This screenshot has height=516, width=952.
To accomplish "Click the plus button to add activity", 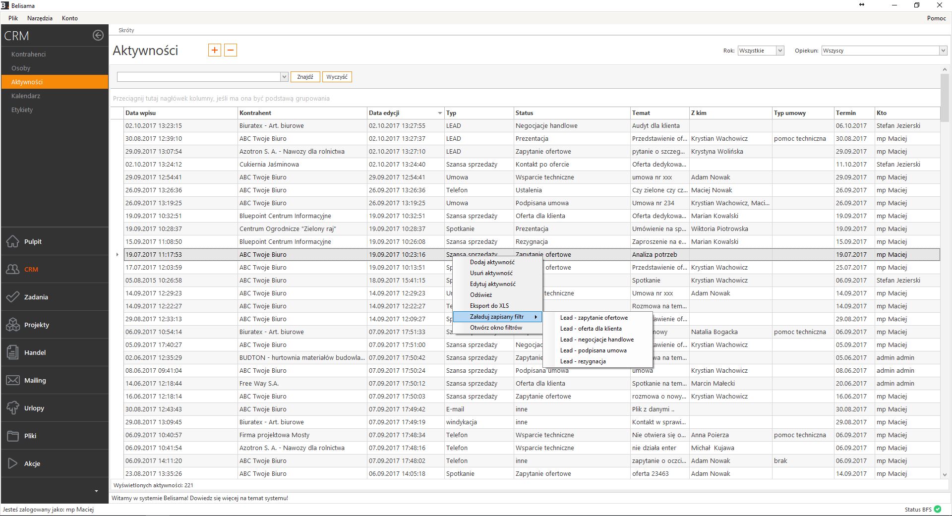I will coord(215,50).
